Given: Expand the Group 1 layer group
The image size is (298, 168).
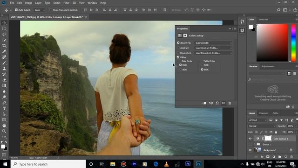Looking at the screenshot, I should [255, 144].
